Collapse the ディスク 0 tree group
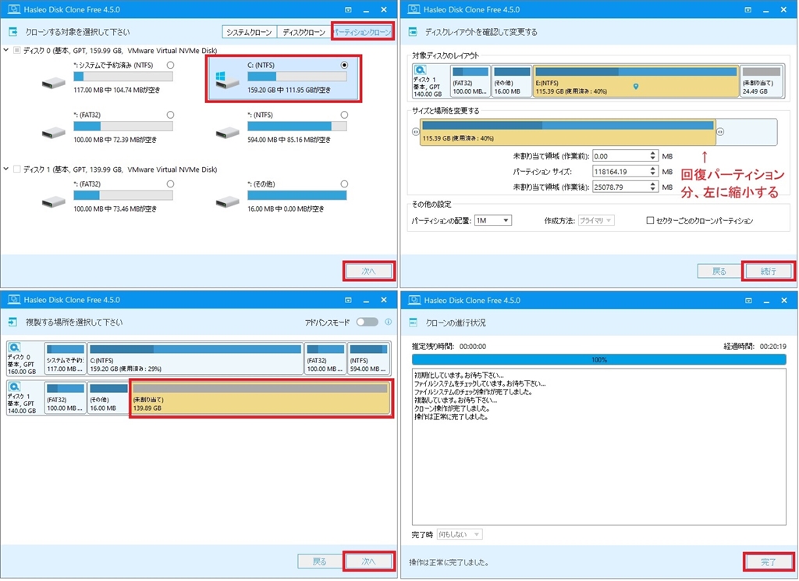This screenshot has height=581, width=799. point(6,50)
